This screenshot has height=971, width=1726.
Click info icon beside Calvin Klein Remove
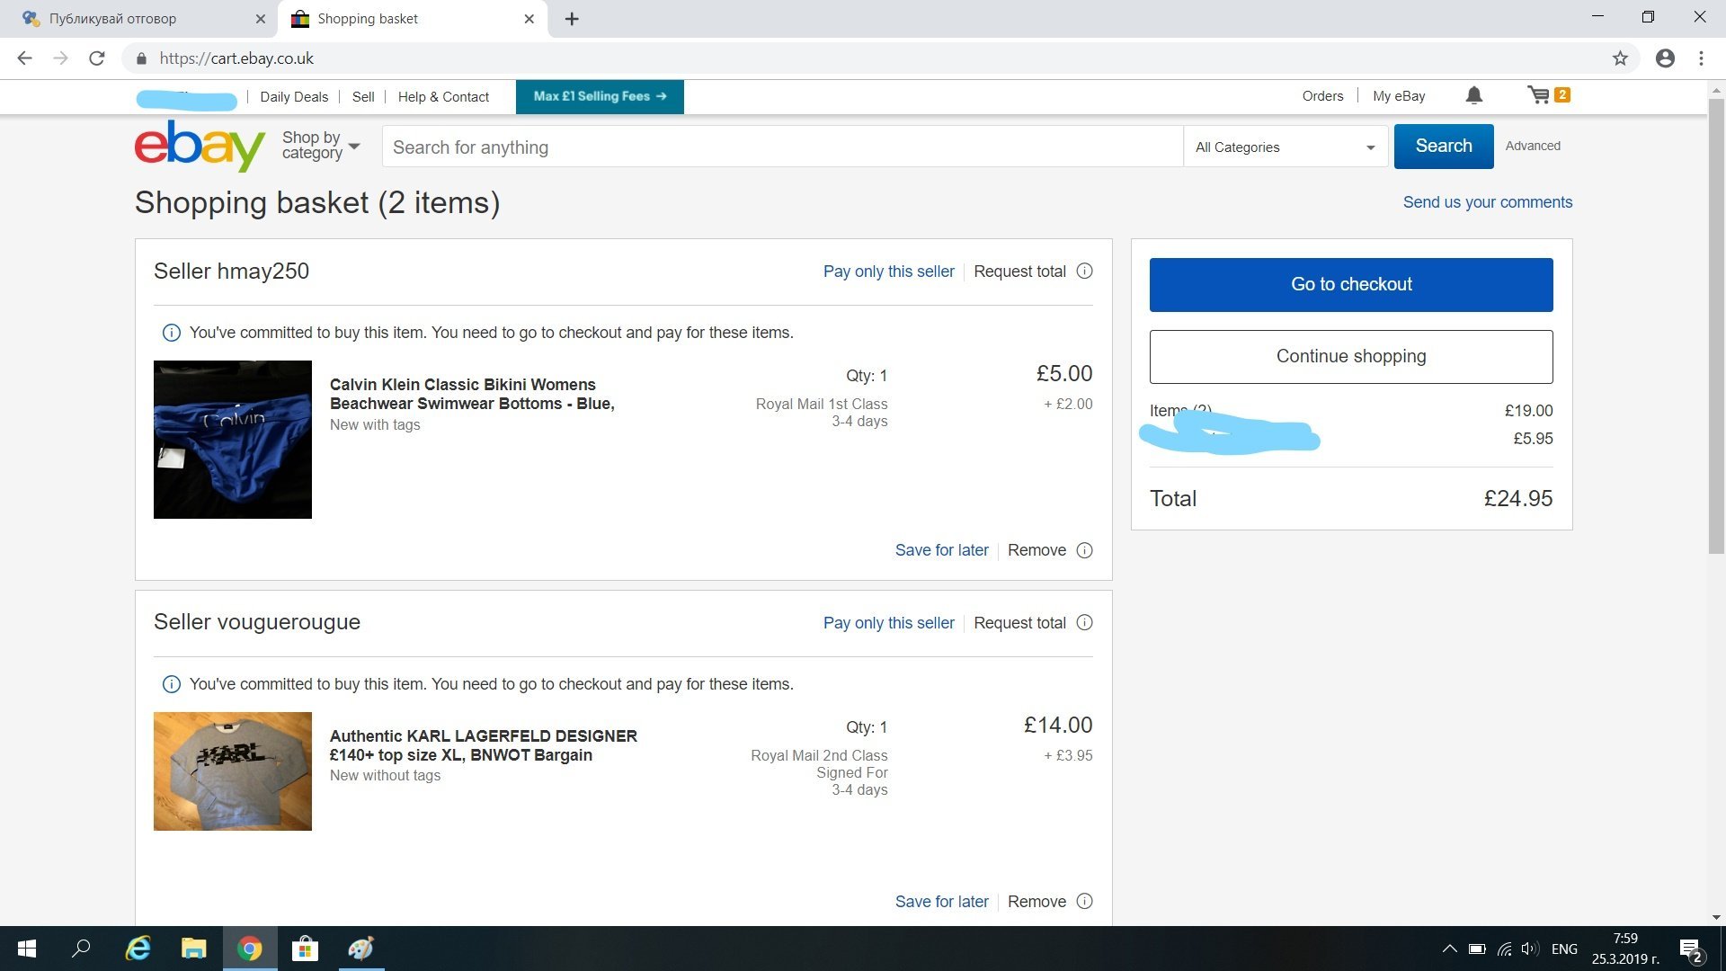pyautogui.click(x=1084, y=550)
